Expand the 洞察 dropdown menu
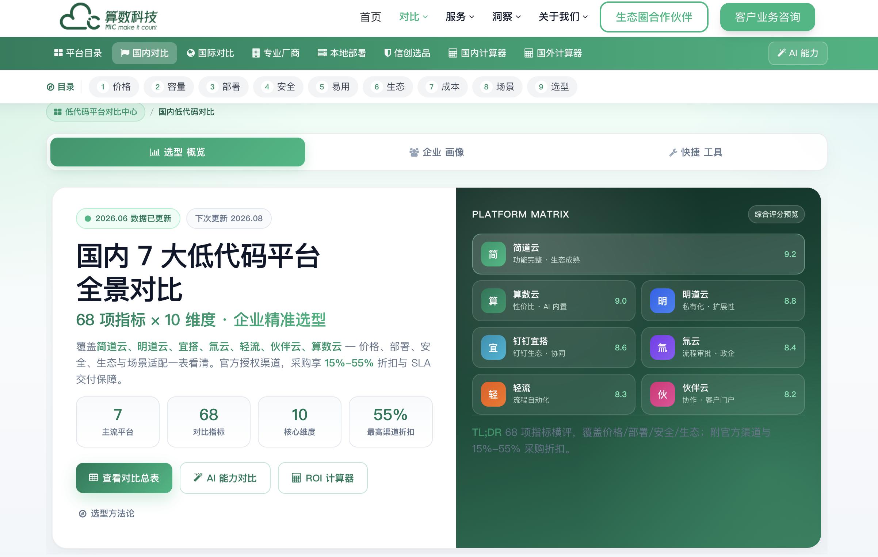The image size is (878, 557). [506, 17]
